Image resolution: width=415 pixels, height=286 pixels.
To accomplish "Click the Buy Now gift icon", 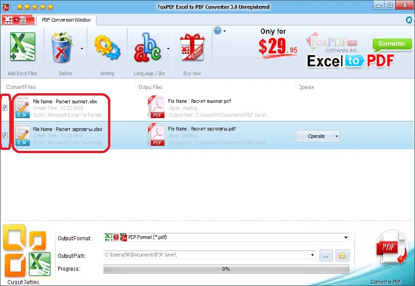I will click(192, 48).
